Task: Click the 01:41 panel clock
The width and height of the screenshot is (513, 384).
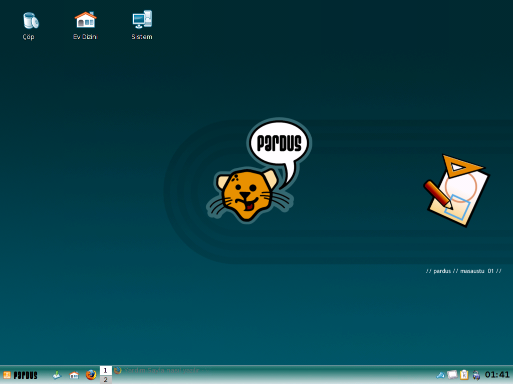Action: point(497,374)
